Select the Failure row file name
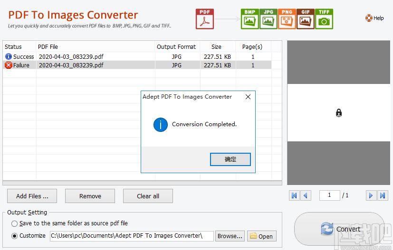 [71, 65]
